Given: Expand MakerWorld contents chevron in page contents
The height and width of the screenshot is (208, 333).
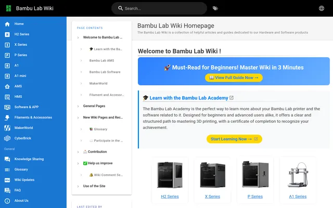Looking at the screenshot, I should pos(81,84).
